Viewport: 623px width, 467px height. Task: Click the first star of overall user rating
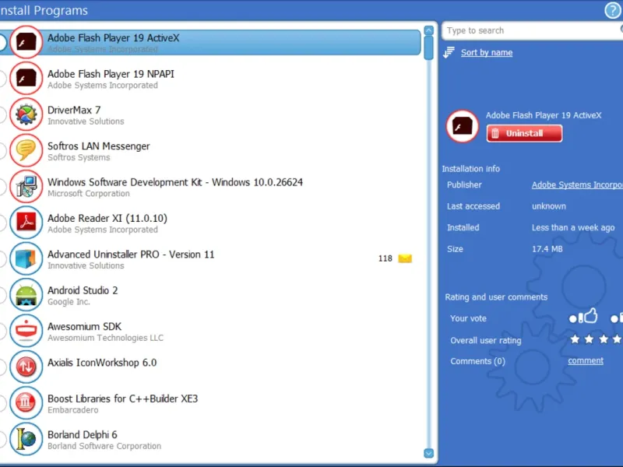coord(575,339)
